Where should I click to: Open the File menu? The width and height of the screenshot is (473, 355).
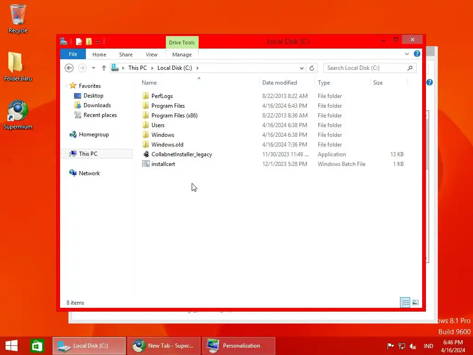click(73, 55)
